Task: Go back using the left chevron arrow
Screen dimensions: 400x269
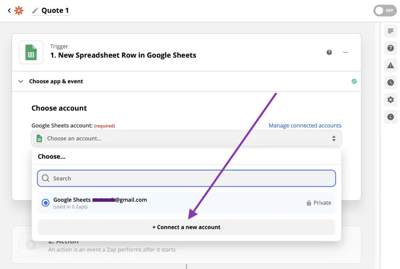Action: (x=9, y=11)
